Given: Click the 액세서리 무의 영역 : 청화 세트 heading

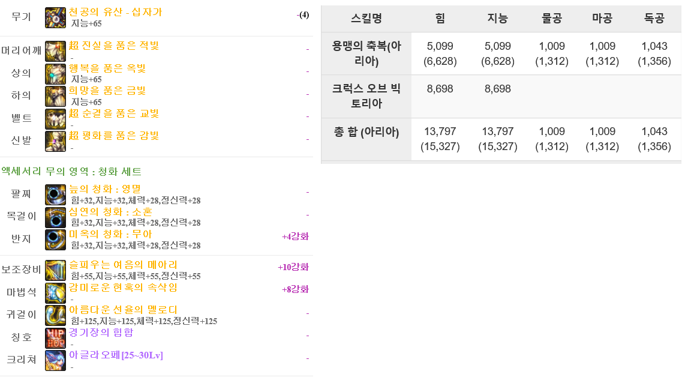Looking at the screenshot, I should pos(71,172).
